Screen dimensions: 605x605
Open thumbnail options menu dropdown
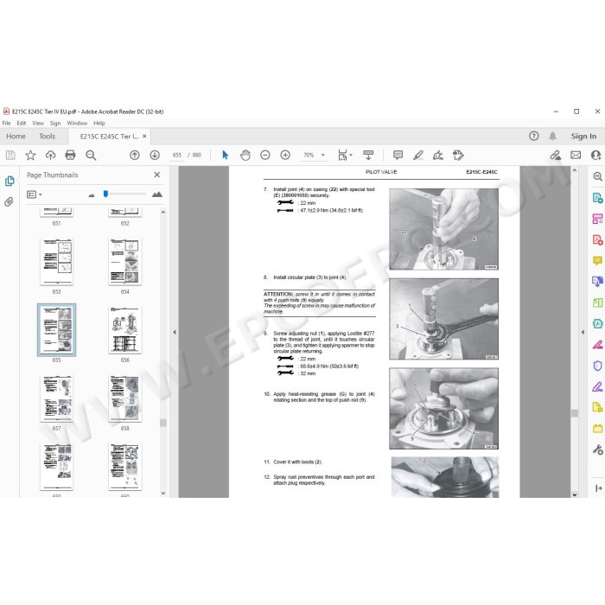(x=35, y=194)
